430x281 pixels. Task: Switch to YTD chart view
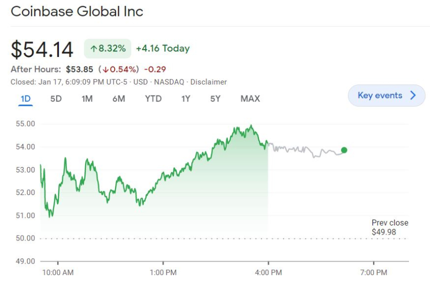pyautogui.click(x=153, y=98)
